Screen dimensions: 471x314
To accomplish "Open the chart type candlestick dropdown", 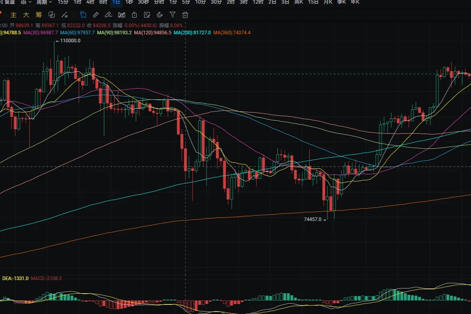I will click(x=26, y=2).
